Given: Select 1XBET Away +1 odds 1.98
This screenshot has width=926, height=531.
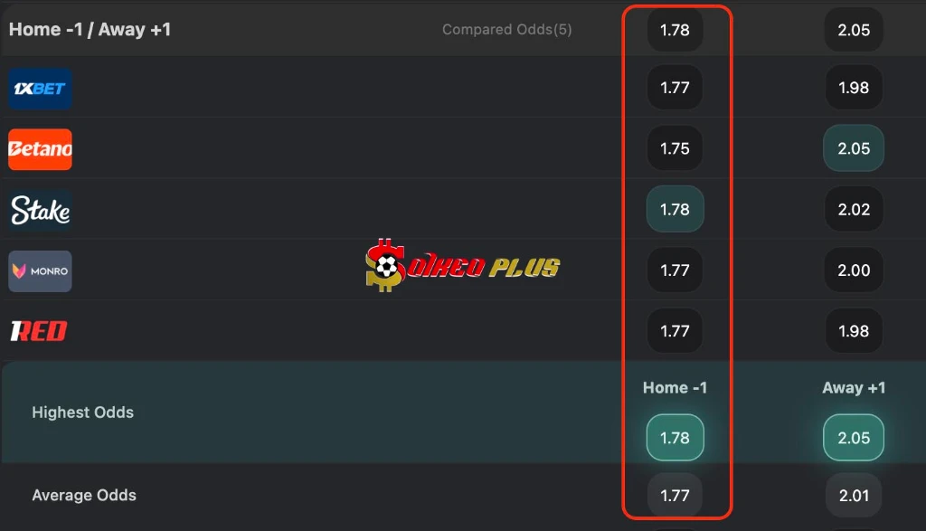Looking at the screenshot, I should [854, 88].
